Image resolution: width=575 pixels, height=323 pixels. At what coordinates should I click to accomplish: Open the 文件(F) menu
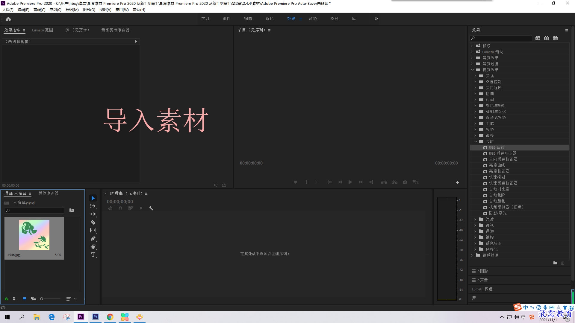[x=8, y=10]
